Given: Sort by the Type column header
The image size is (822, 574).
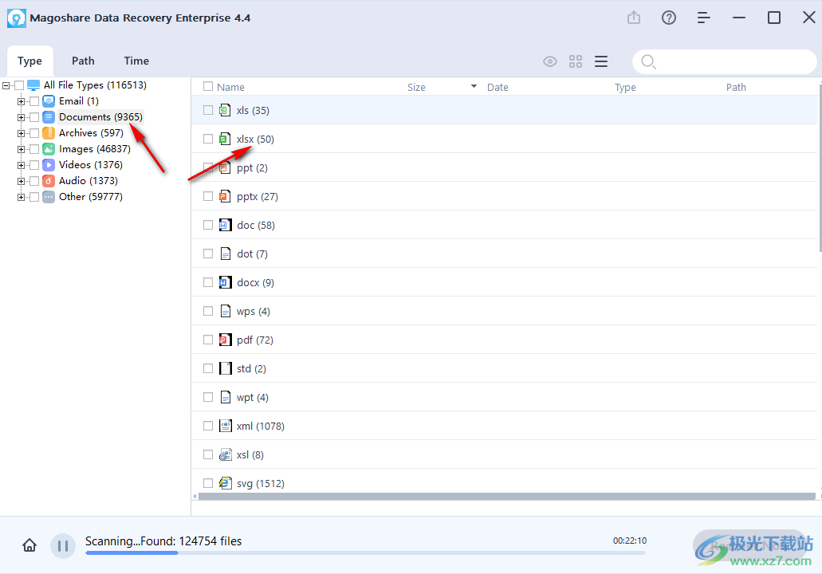Looking at the screenshot, I should tap(625, 87).
